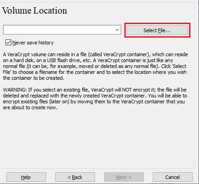This screenshot has width=199, height=184.
Task: Click the chevron in the location combo box
Action: coord(117,30)
